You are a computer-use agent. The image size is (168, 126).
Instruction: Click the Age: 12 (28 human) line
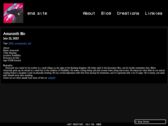pos(12,60)
